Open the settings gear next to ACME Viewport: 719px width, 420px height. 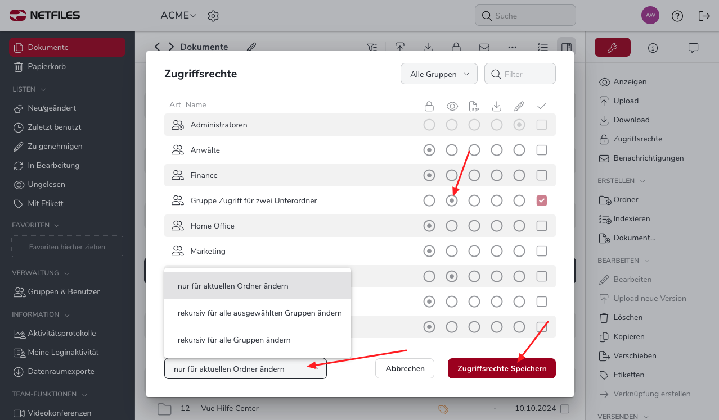[x=213, y=16]
